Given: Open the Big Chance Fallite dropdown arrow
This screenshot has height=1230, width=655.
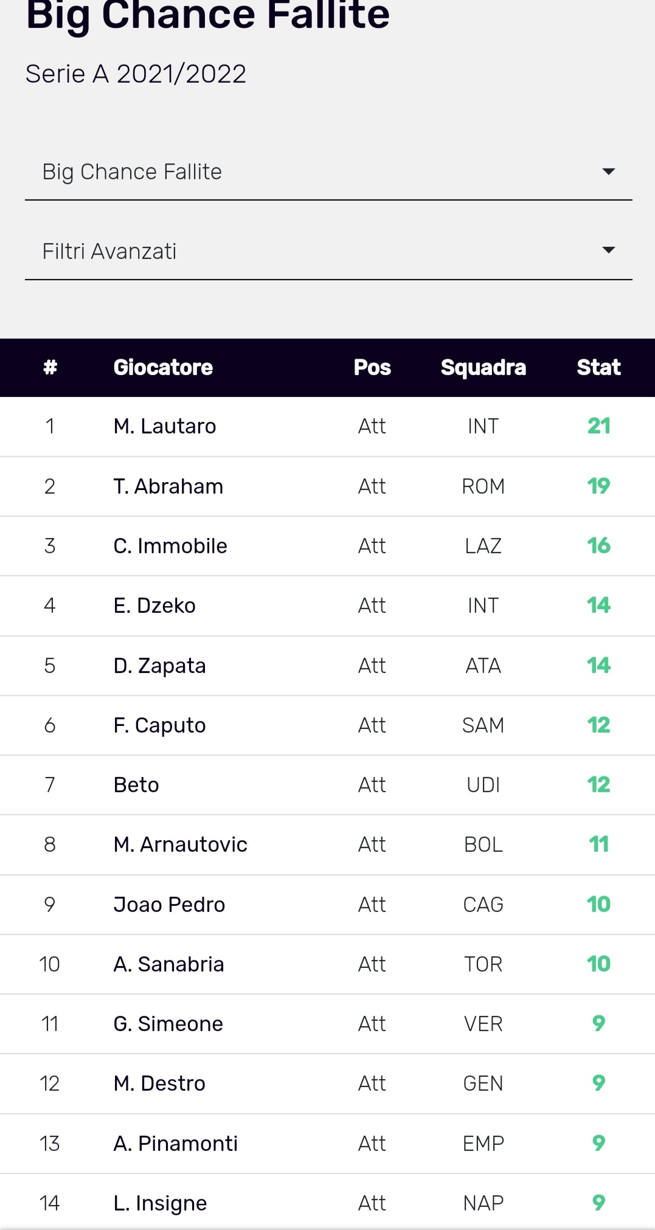Looking at the screenshot, I should [x=608, y=171].
